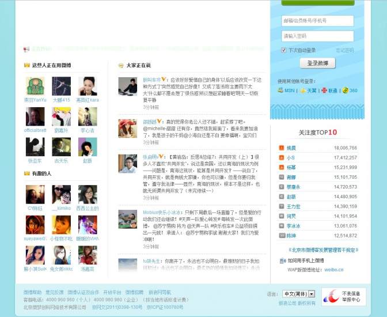Select the megaphone announcement icon above 这些人正在用微博

pyautogui.click(x=26, y=49)
